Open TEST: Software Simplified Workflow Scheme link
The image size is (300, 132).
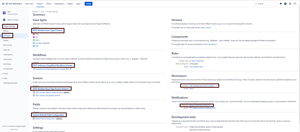pyautogui.click(x=53, y=65)
